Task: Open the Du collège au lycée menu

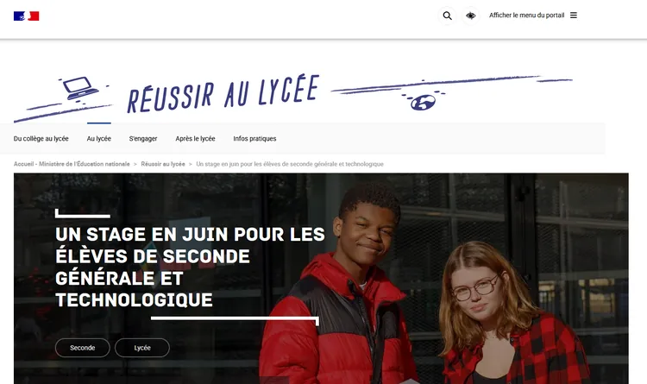Action: pyautogui.click(x=41, y=139)
